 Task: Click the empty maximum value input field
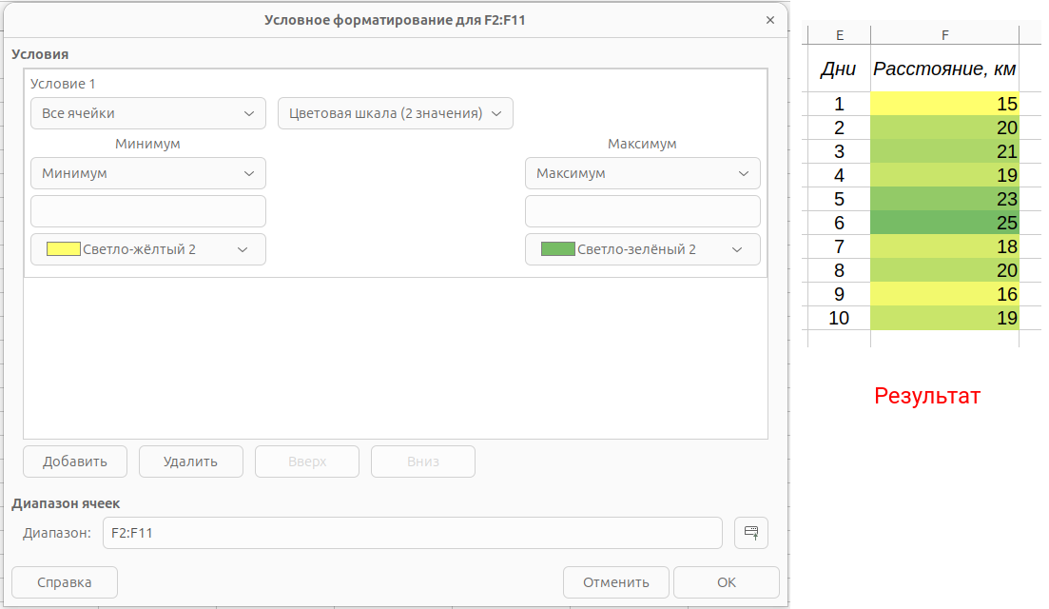point(642,211)
